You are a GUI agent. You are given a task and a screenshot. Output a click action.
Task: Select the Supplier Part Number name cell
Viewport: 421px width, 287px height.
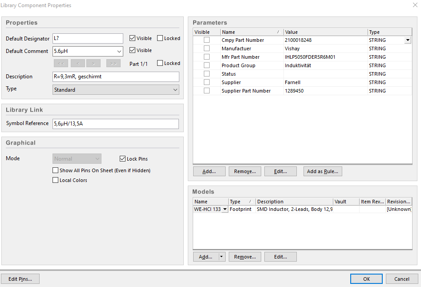252,91
